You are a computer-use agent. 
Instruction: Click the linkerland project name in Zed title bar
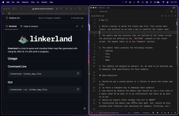(101, 8)
